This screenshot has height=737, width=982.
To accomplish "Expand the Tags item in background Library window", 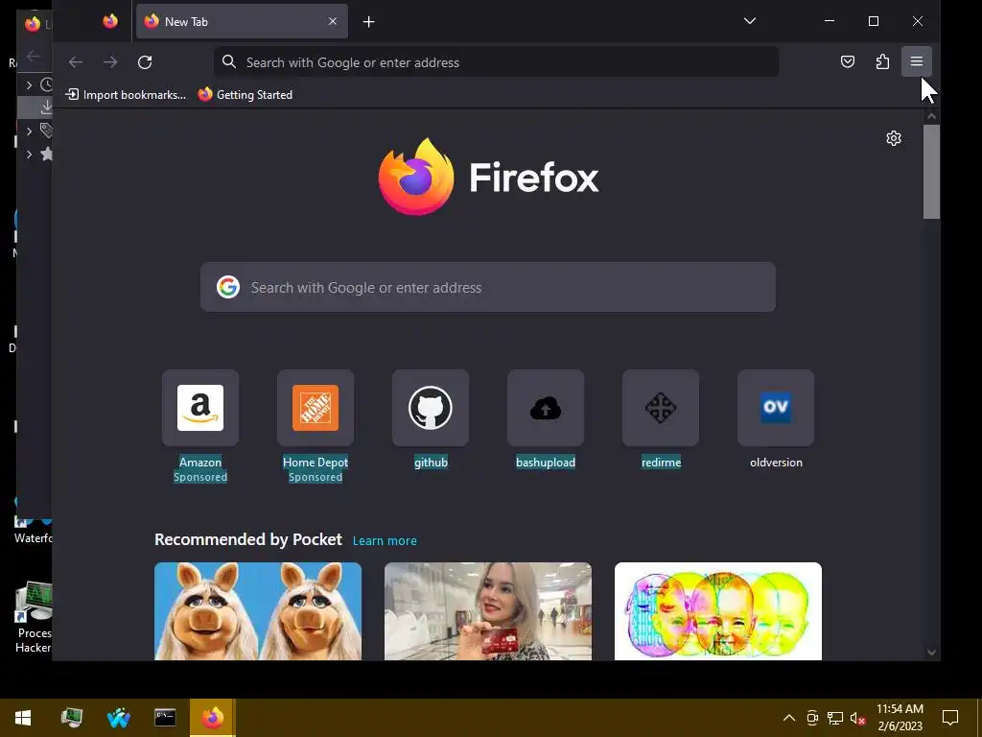I will click(x=29, y=131).
